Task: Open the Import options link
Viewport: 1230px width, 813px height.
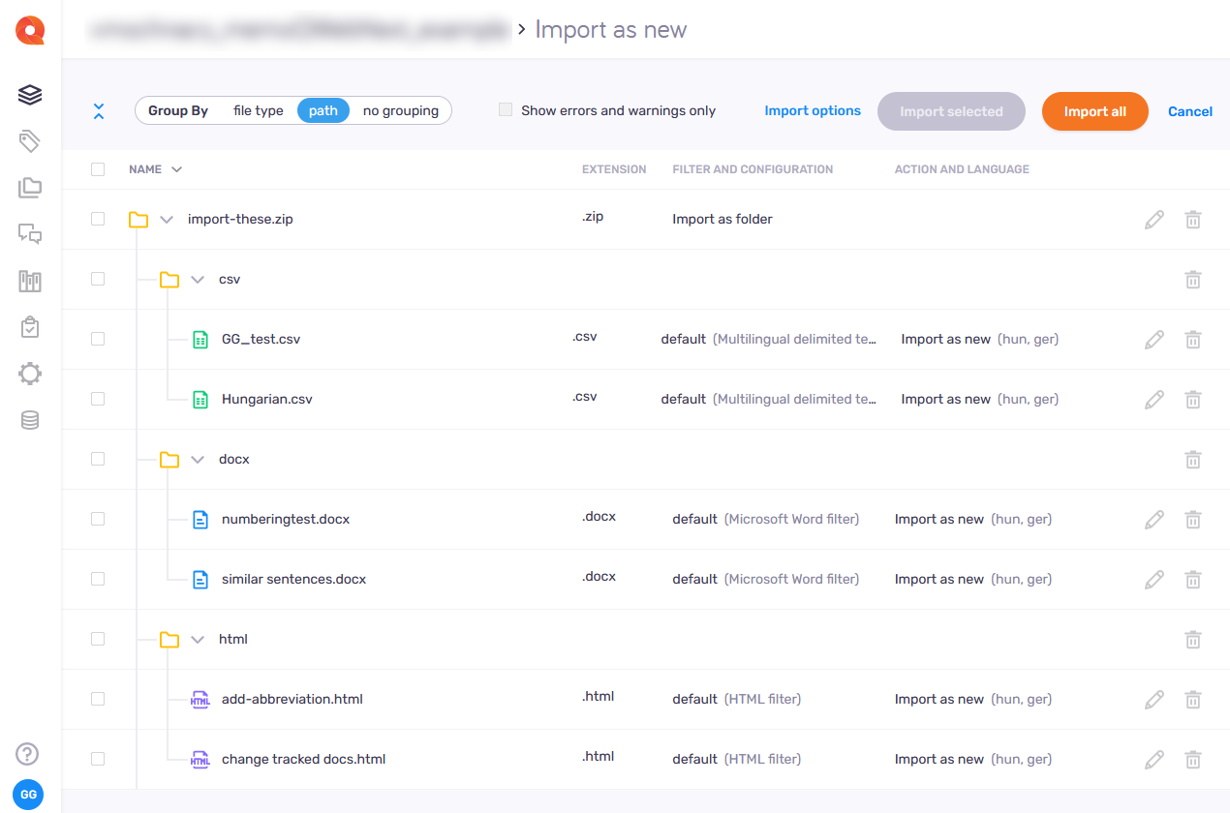Action: [x=812, y=111]
